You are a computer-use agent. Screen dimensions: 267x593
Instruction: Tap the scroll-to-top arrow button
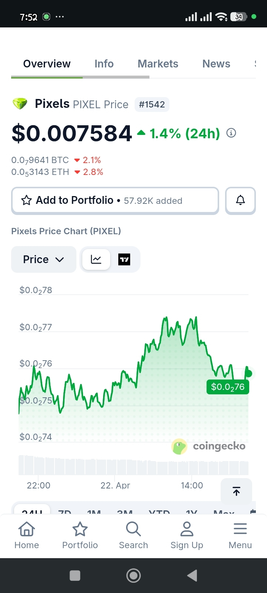pos(236,491)
